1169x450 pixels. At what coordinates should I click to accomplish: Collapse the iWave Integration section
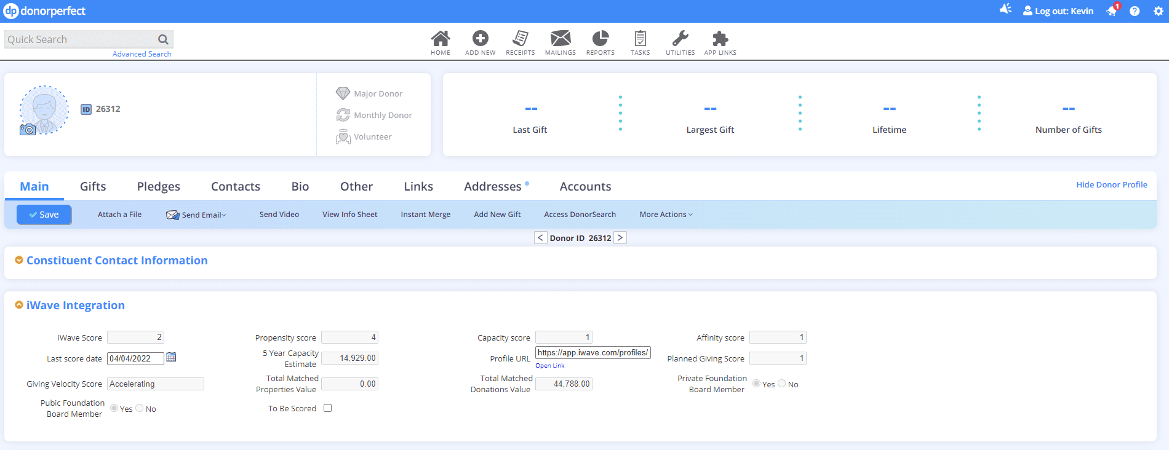[x=19, y=305]
